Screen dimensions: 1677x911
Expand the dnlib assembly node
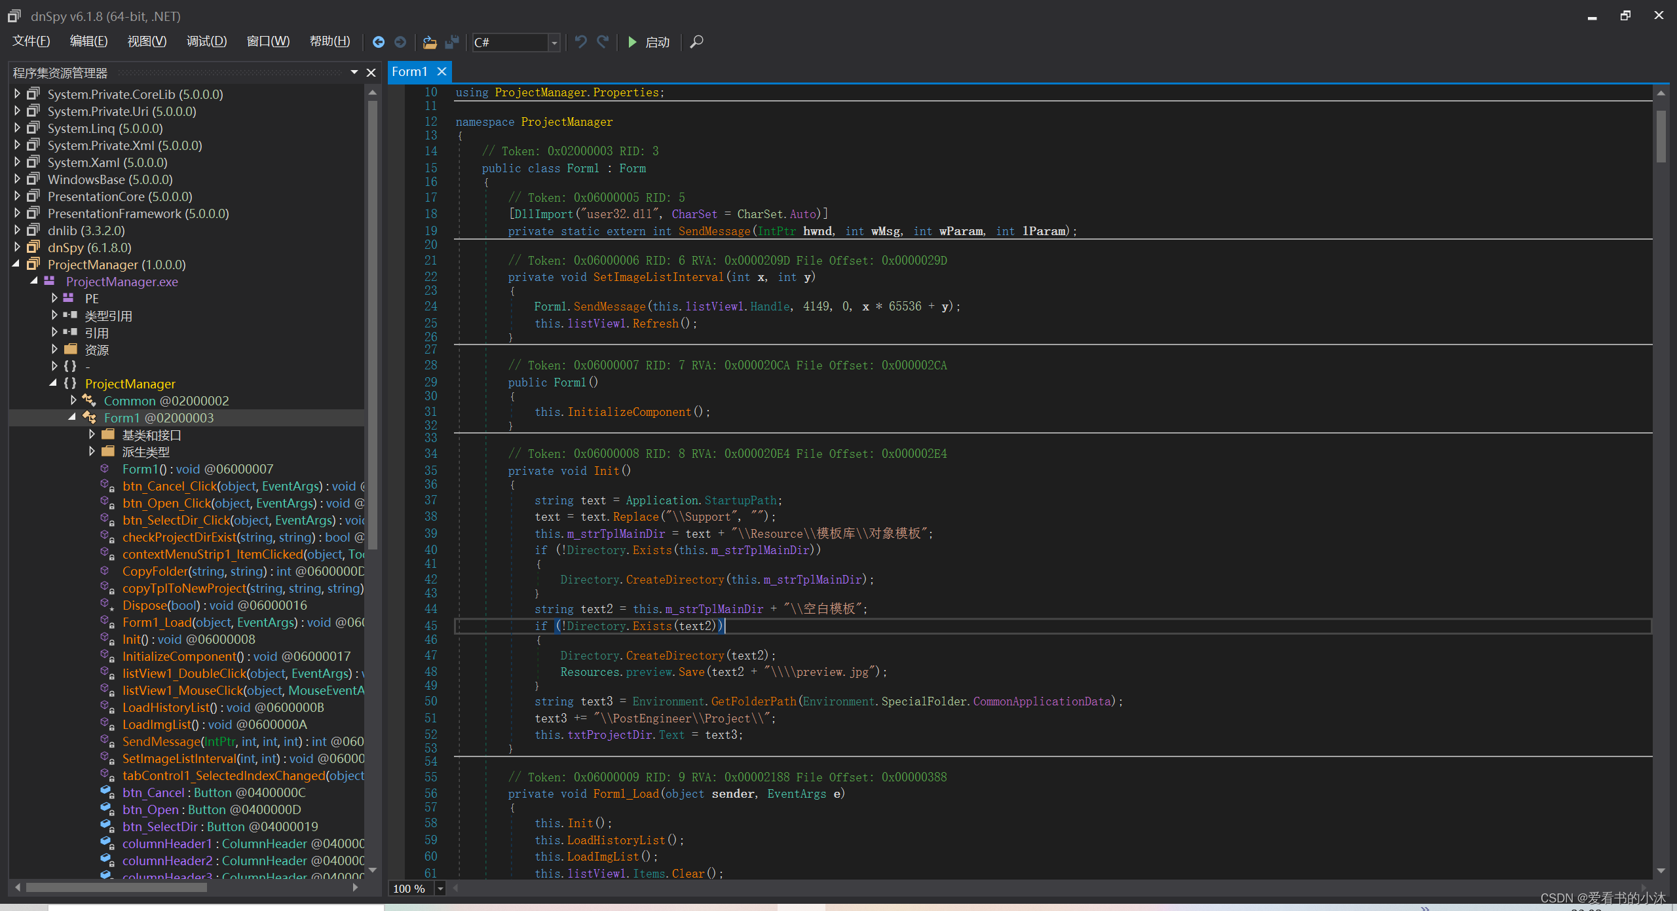(x=18, y=230)
